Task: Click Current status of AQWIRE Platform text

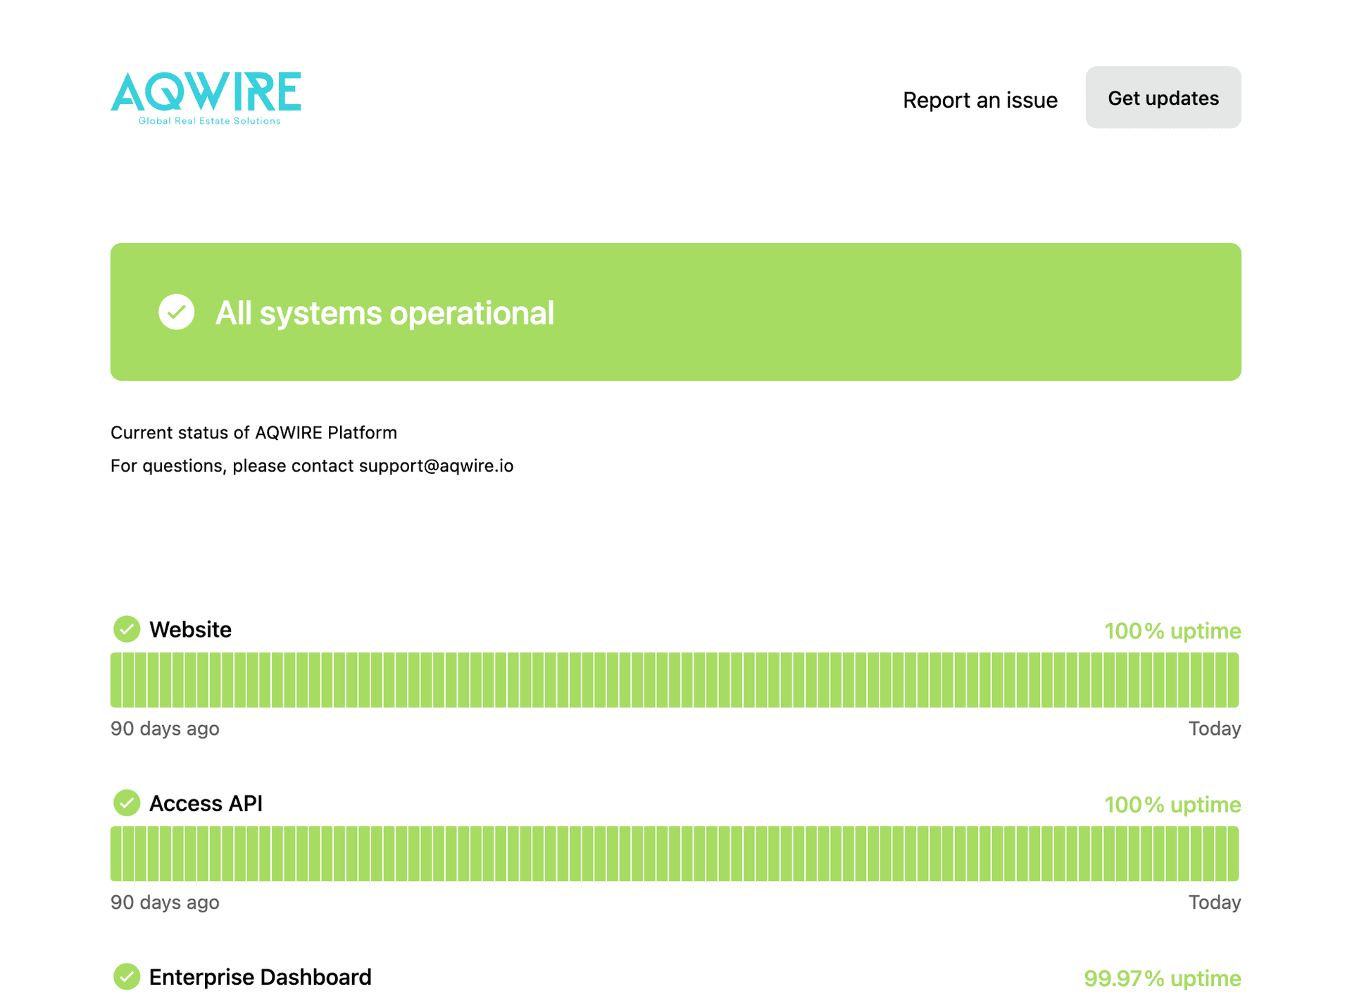Action: pos(254,432)
